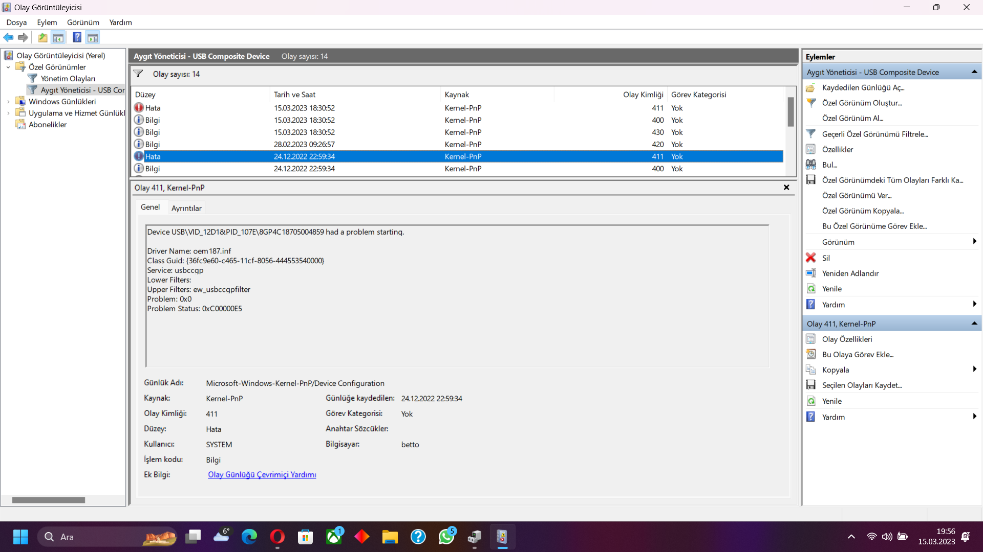Click Seçilen Olayları Kaydet action
The image size is (983, 552).
862,385
